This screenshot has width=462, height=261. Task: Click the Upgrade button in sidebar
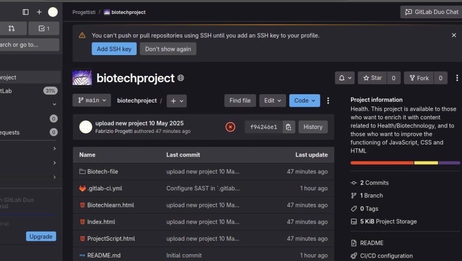[41, 236]
